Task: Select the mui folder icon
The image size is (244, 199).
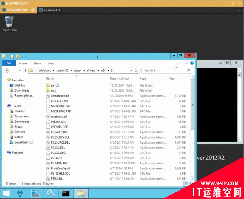Action: 48,90
